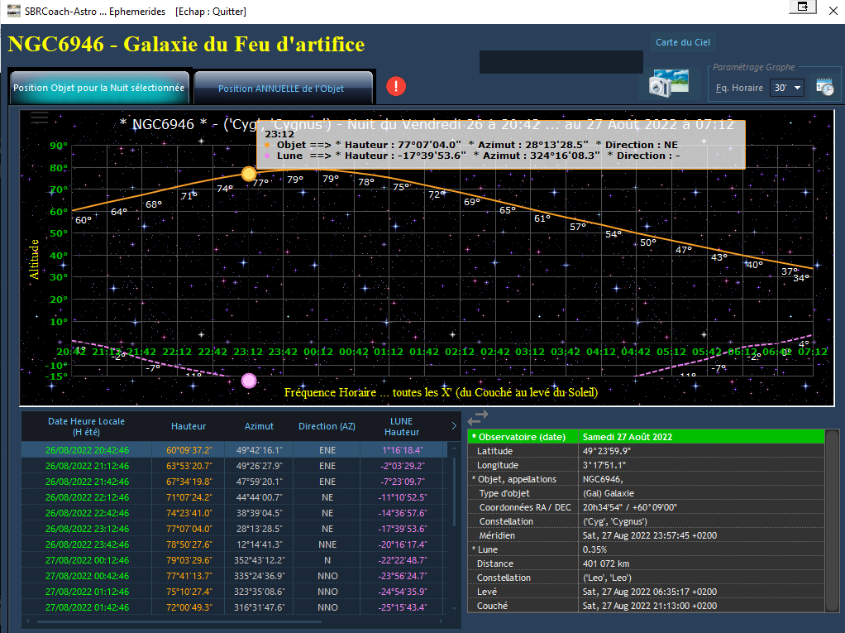
Task: Select Position Objet pour la Nuit sélectionnée tab
Action: coord(99,88)
